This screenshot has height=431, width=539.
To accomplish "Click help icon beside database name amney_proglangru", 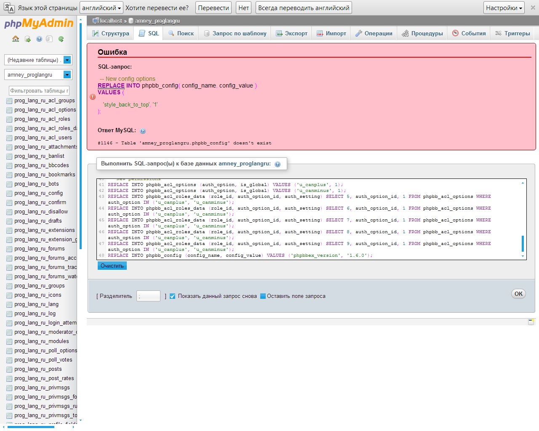I will coord(278,164).
